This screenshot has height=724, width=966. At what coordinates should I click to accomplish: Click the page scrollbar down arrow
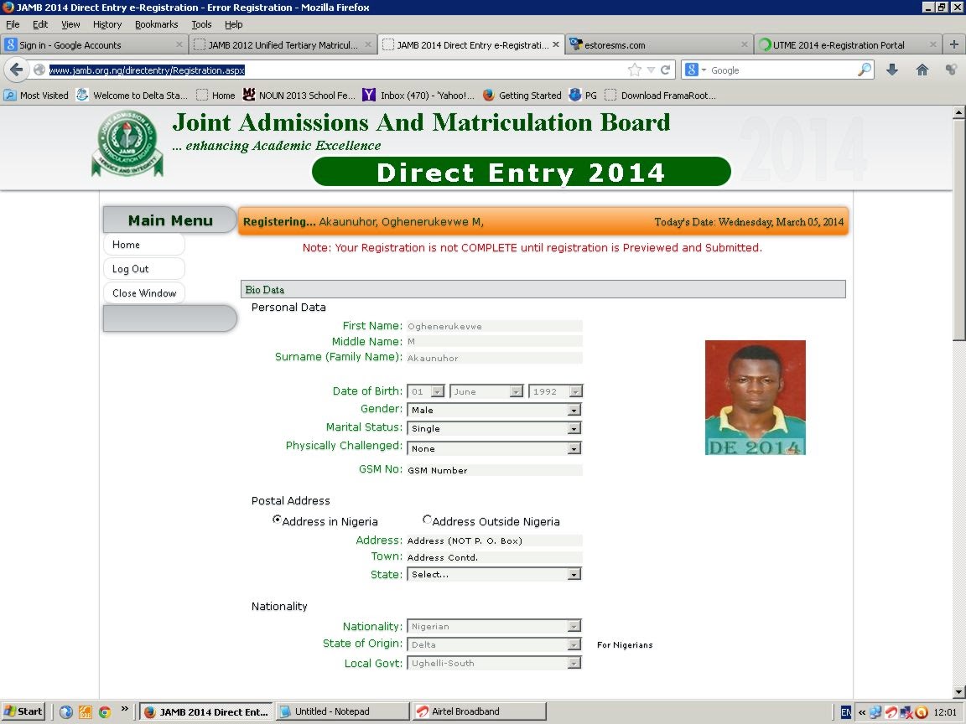(958, 691)
